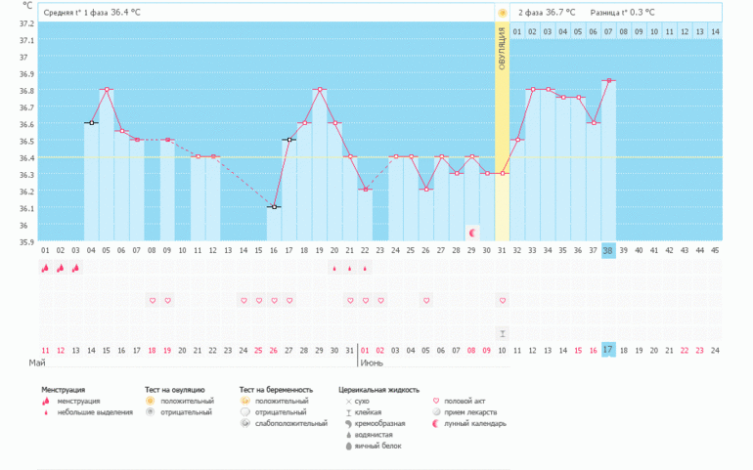Click the menstruation icon on cycle day 01
753x470 pixels.
tap(45, 268)
